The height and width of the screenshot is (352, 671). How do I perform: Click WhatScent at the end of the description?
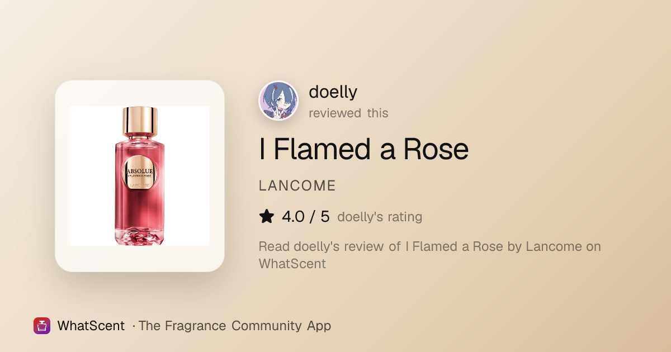(x=292, y=264)
